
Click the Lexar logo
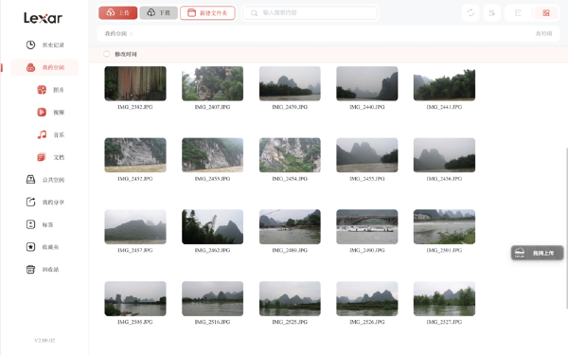pos(44,18)
